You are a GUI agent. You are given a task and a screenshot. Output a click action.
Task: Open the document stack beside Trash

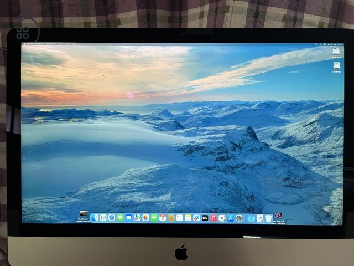point(260,218)
